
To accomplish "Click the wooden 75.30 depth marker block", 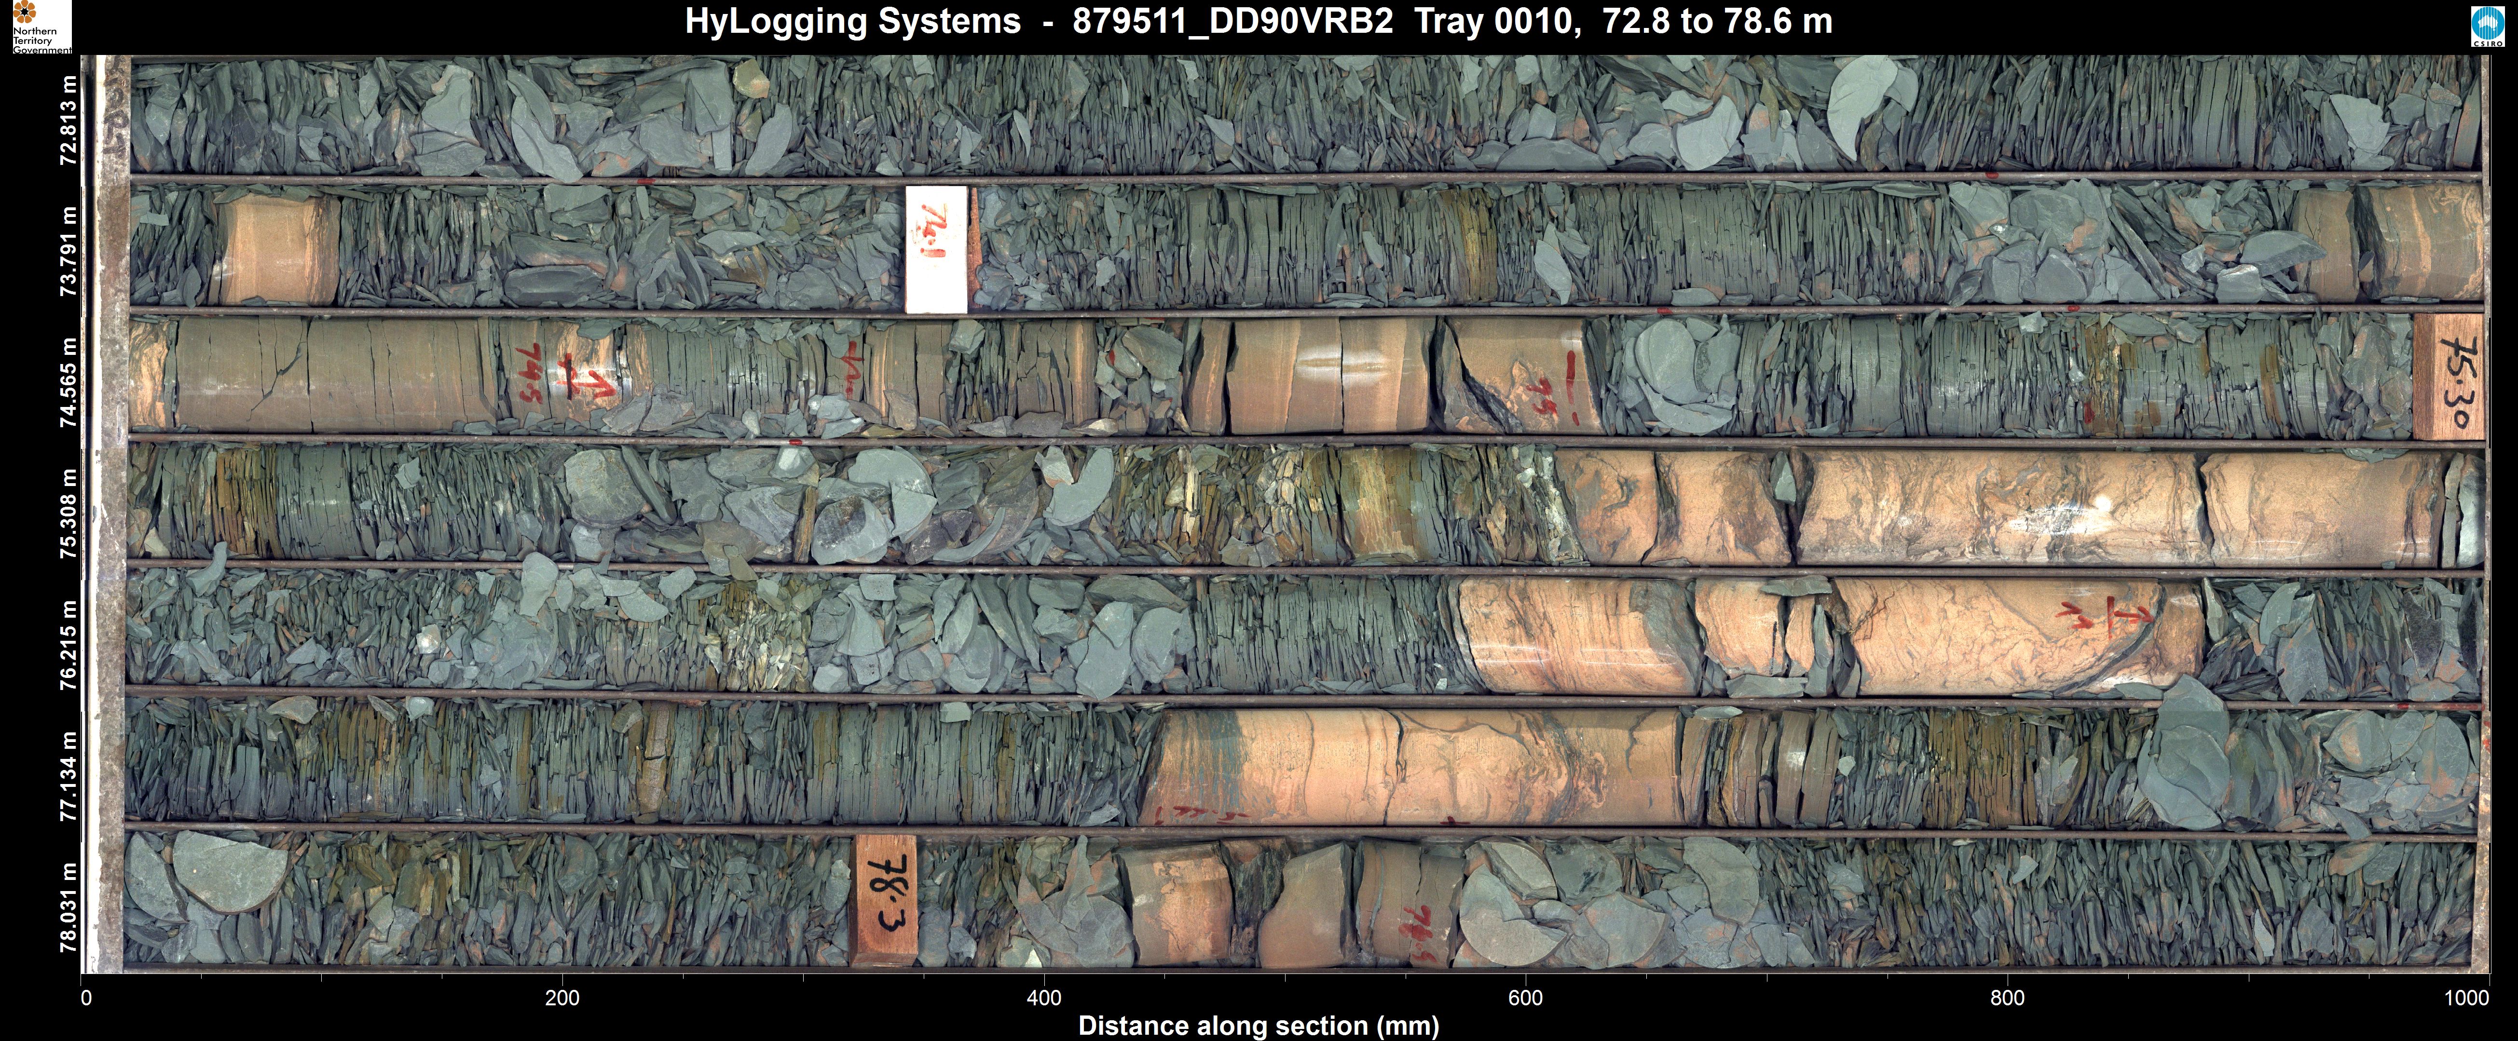I will pyautogui.click(x=2448, y=376).
